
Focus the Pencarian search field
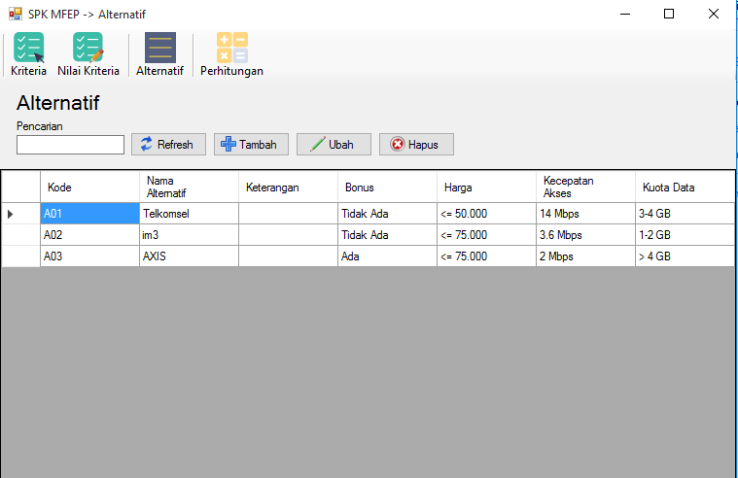point(70,145)
